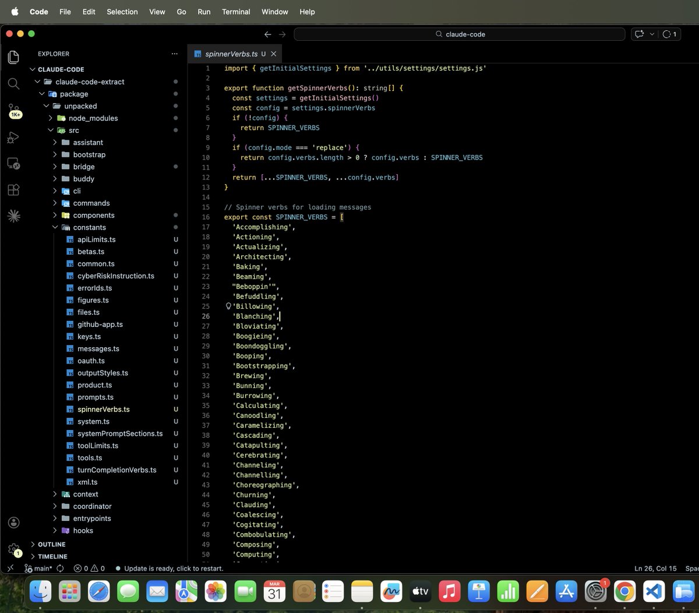Open System Settings from the Dock
The width and height of the screenshot is (699, 613).
point(595,592)
